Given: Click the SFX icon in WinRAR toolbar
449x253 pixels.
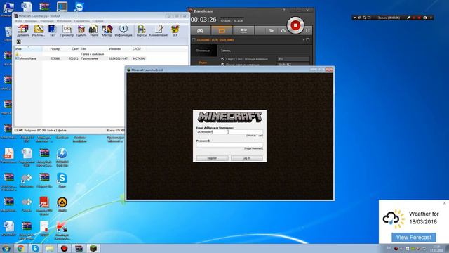Looking at the screenshot, I should 175,30.
